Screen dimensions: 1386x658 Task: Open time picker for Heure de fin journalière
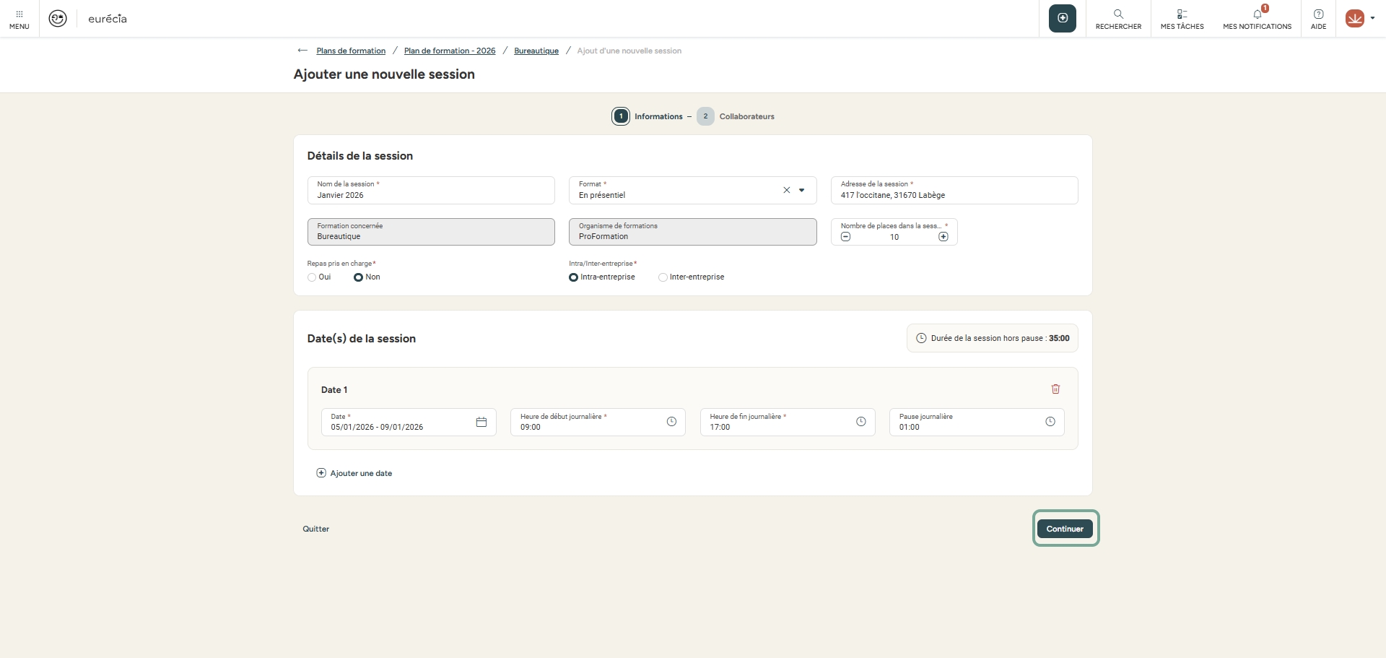click(x=860, y=422)
